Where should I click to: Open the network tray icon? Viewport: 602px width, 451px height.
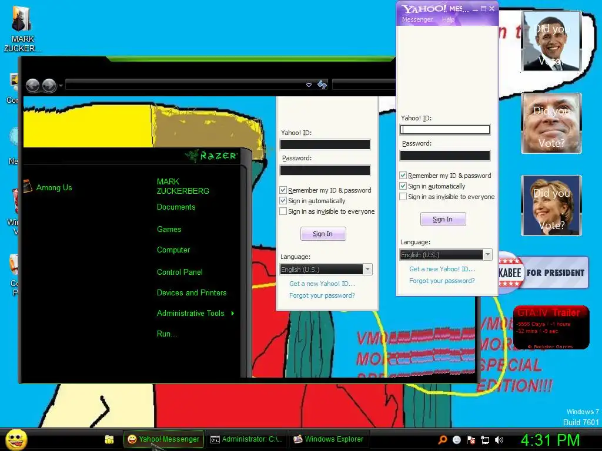coord(485,440)
